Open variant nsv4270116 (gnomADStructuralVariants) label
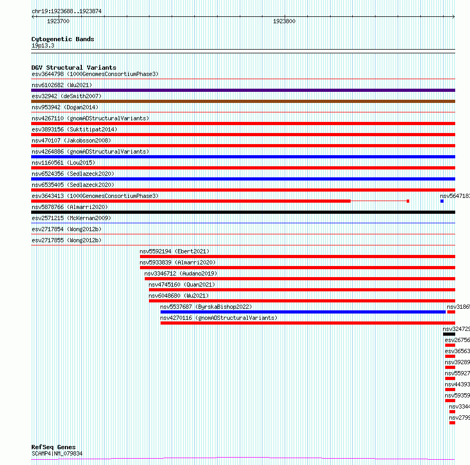The image size is (470, 465). tap(219, 318)
